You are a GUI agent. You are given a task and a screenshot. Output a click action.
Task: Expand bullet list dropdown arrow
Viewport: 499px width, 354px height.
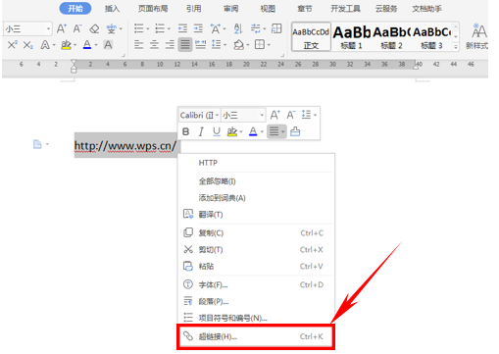click(x=148, y=28)
